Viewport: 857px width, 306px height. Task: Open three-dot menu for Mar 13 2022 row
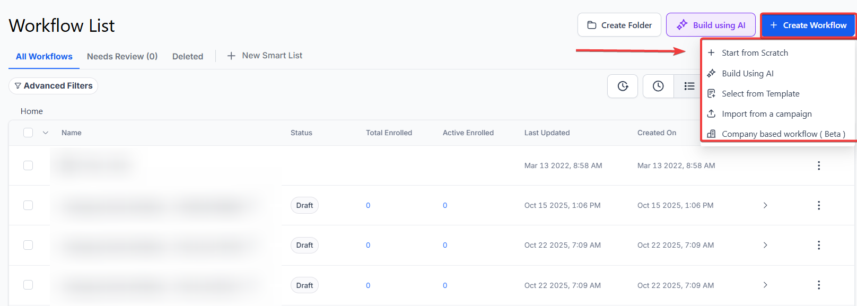point(818,165)
